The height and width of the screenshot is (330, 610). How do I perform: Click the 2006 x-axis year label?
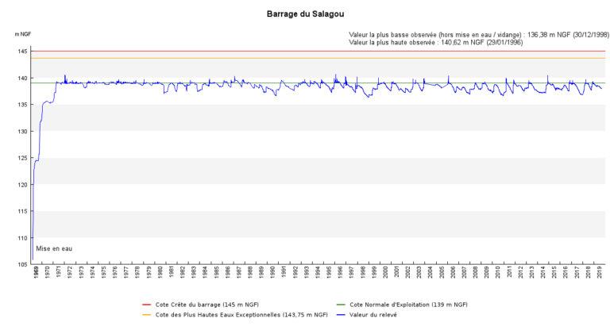(x=453, y=272)
